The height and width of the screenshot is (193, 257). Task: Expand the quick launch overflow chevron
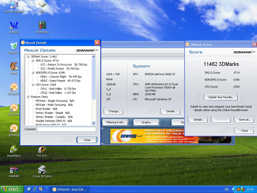(47, 188)
